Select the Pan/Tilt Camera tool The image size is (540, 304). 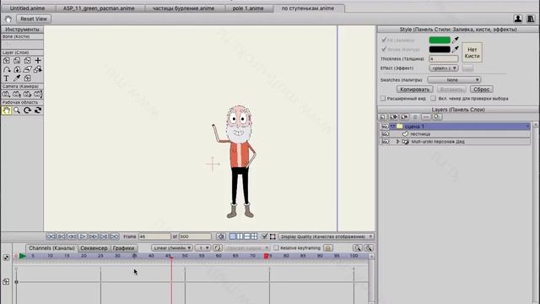[38, 94]
